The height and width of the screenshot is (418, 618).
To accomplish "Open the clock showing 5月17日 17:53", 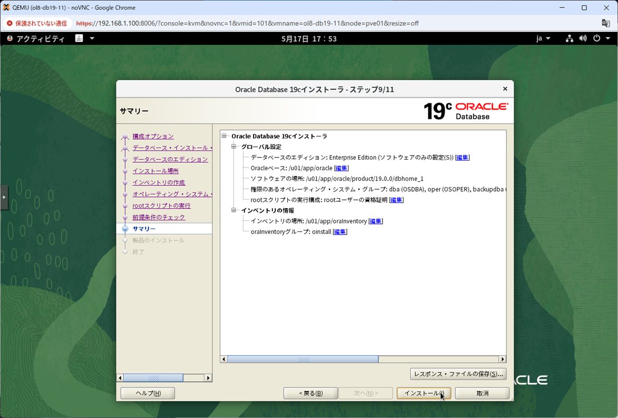I will (x=309, y=39).
